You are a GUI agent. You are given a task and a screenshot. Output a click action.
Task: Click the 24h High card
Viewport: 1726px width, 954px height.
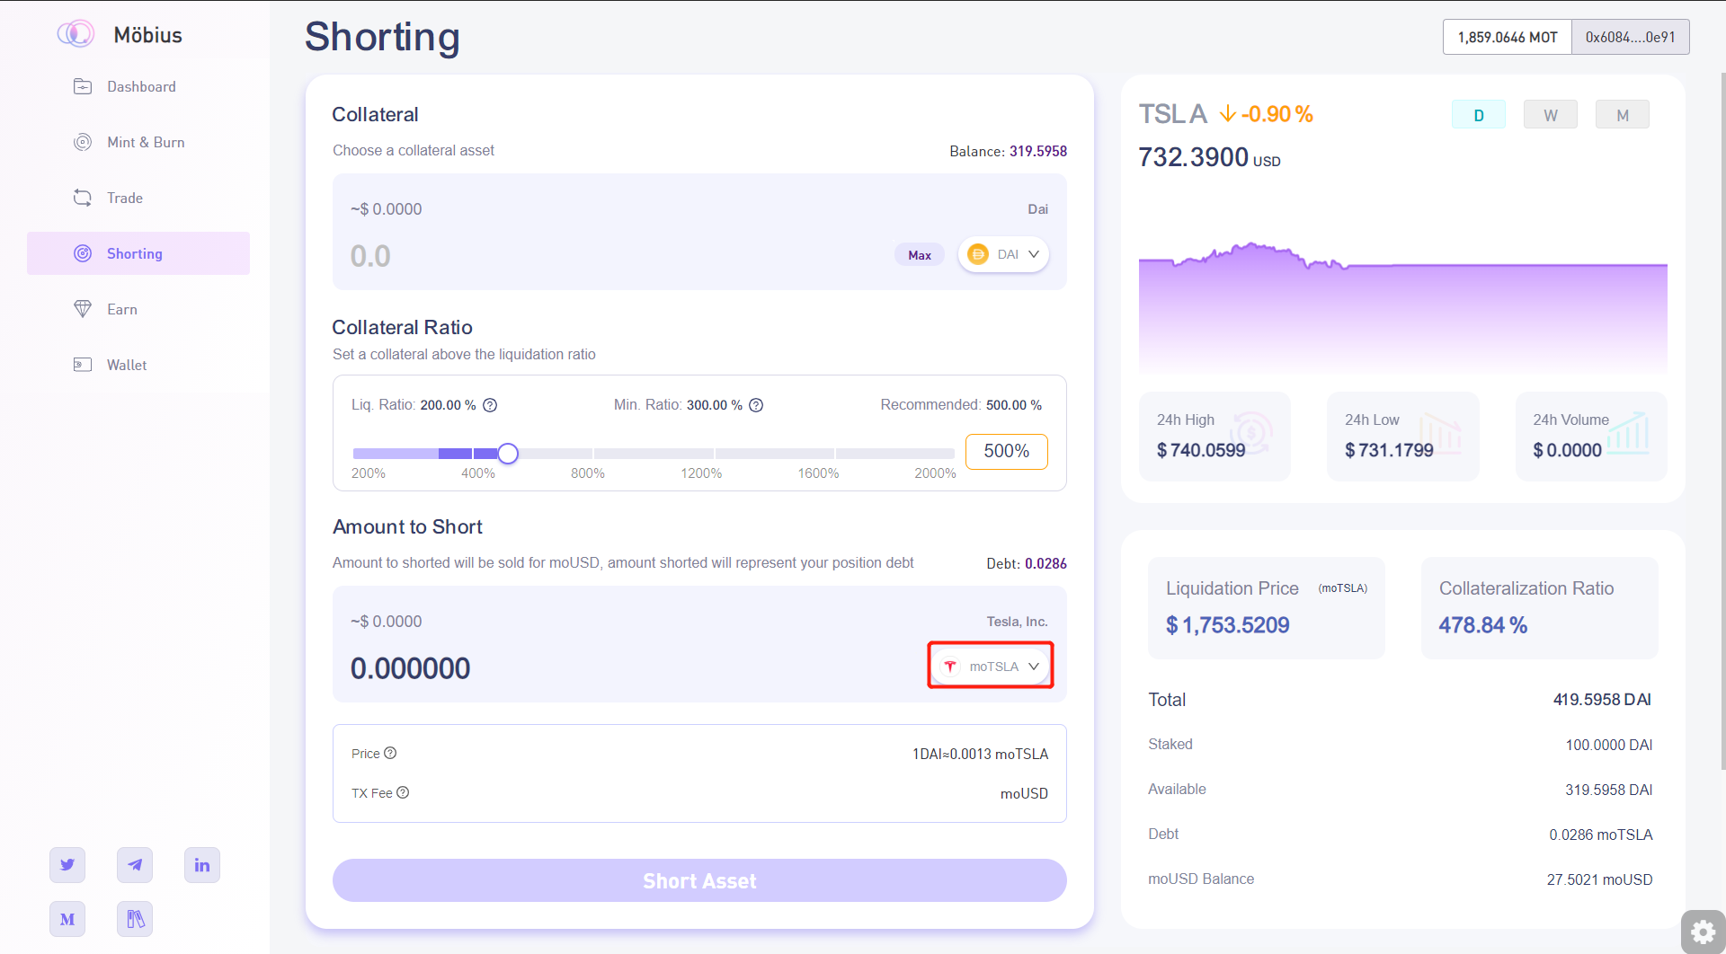click(1214, 436)
